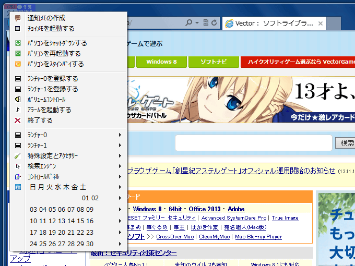Select calendar week row 17 to 23
The width and height of the screenshot is (355, 266).
[x=68, y=233]
